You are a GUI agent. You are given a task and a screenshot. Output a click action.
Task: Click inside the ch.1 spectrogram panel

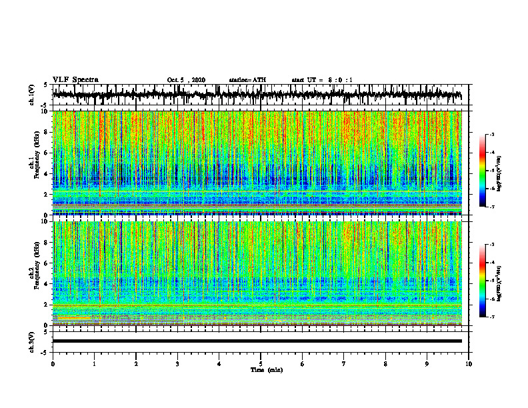[257, 163]
